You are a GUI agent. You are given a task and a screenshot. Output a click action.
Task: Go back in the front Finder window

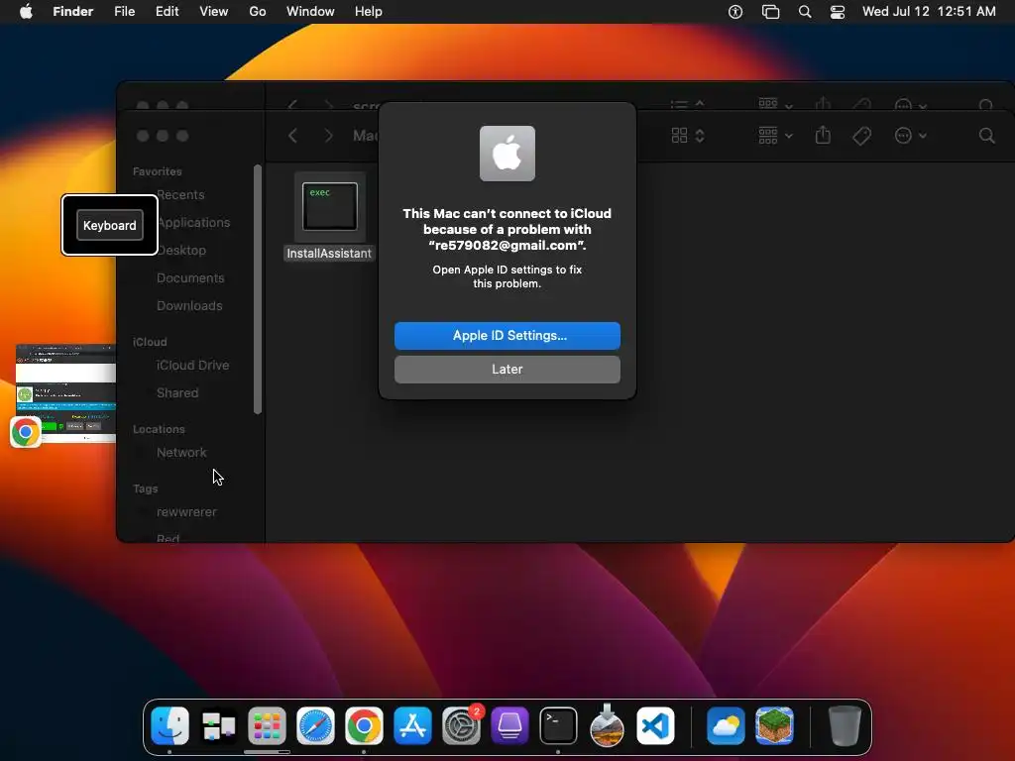click(x=293, y=135)
